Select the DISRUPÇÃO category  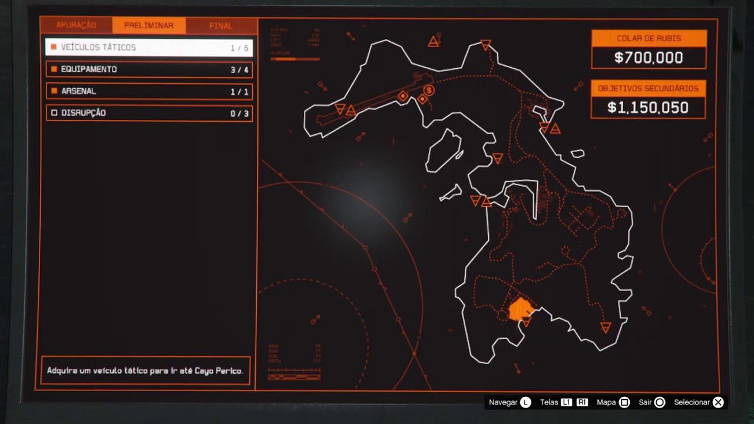[149, 113]
